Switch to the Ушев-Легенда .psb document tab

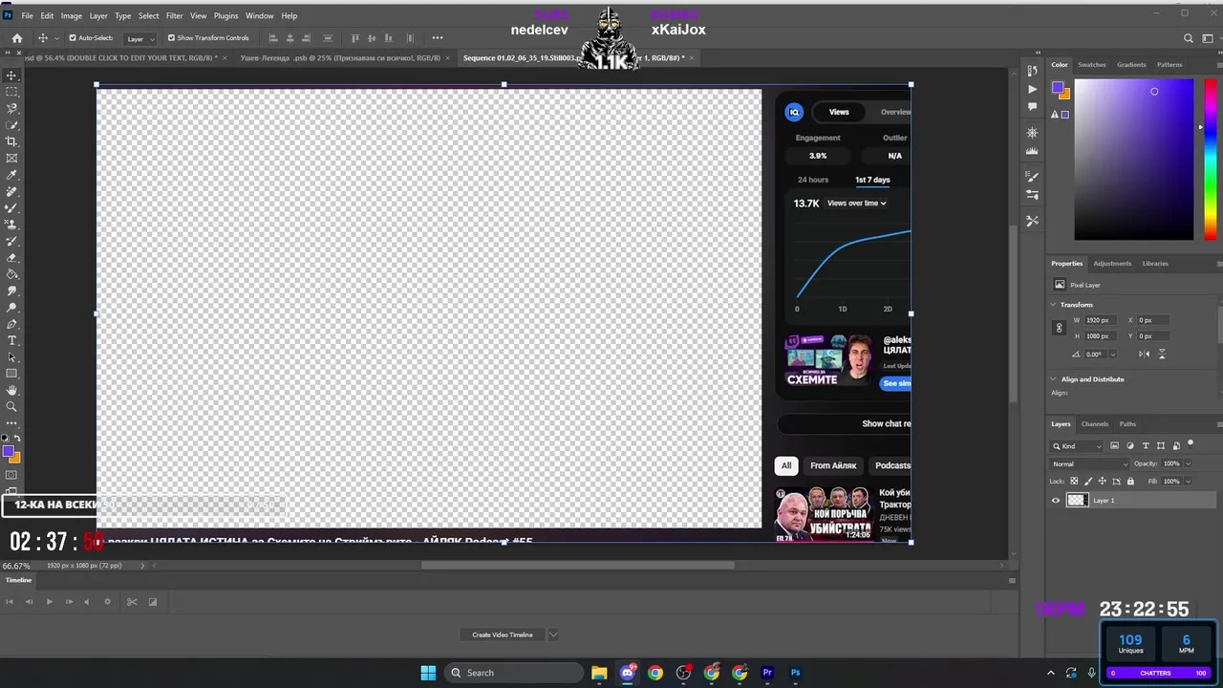click(x=340, y=57)
